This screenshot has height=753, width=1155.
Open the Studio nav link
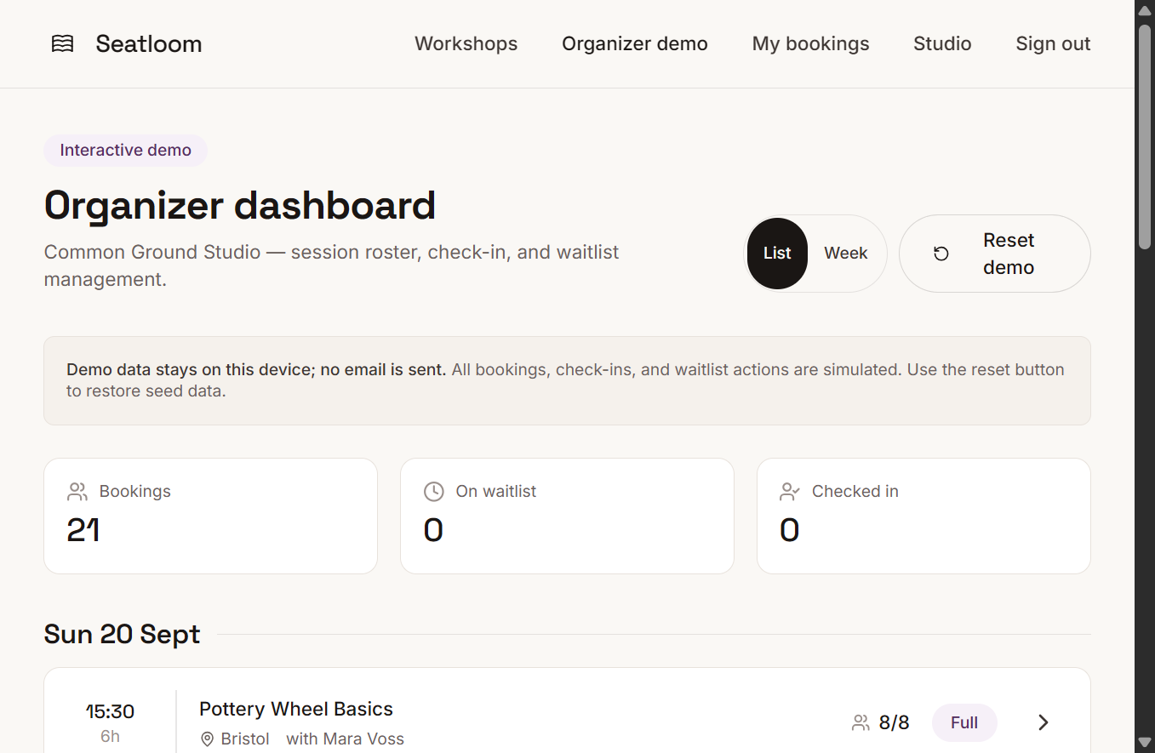tap(942, 43)
